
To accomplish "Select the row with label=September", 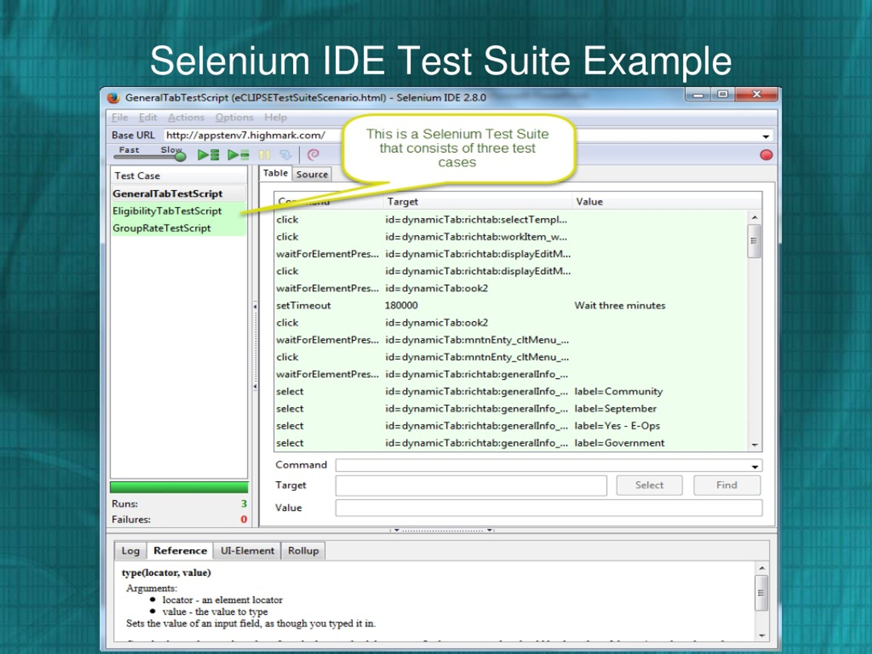I will pos(511,409).
